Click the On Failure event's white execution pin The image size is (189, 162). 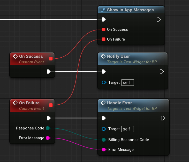pos(49,118)
